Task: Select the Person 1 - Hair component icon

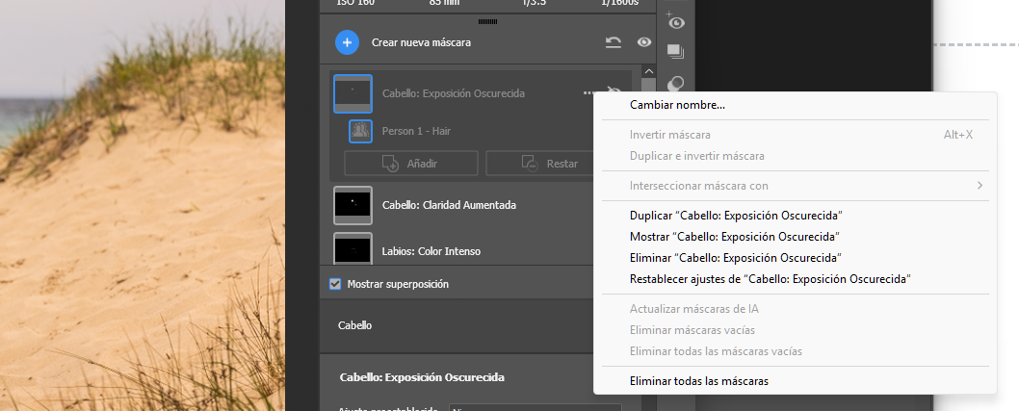Action: 360,131
